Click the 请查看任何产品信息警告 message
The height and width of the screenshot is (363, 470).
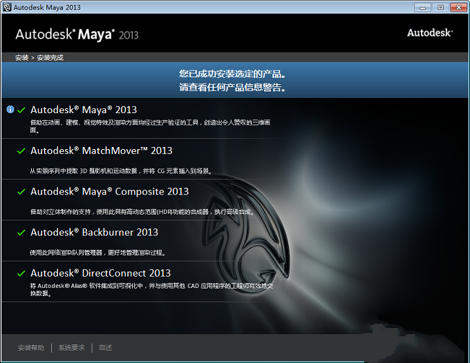pyautogui.click(x=232, y=88)
